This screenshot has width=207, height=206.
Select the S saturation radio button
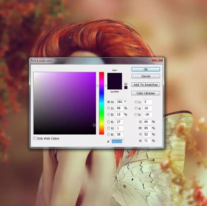click(x=108, y=108)
